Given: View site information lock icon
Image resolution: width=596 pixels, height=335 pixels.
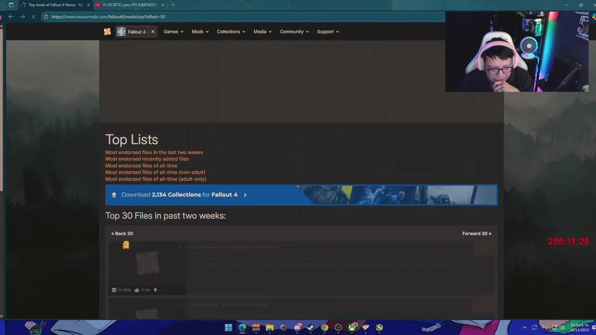Looking at the screenshot, I should [x=46, y=17].
